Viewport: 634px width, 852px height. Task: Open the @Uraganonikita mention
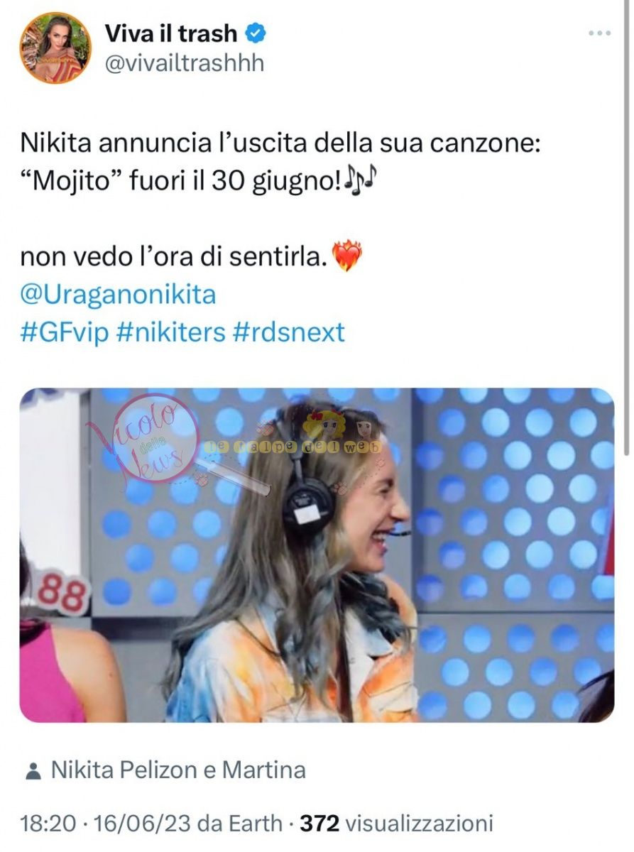coord(118,294)
